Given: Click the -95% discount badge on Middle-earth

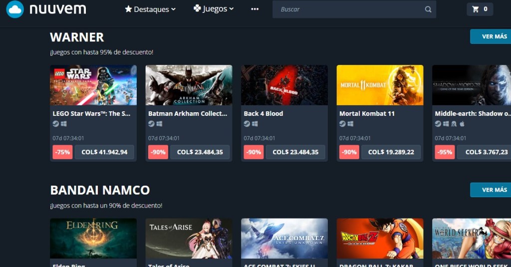Looking at the screenshot, I should click(x=444, y=152).
